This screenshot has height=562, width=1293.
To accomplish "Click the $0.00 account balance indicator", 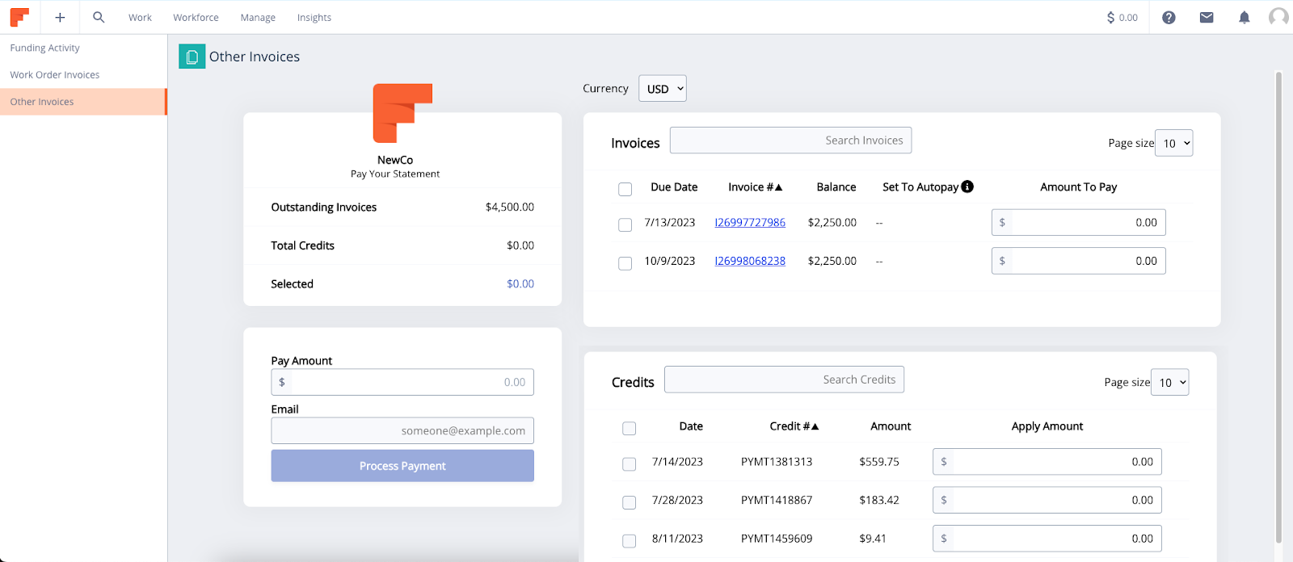I will [1122, 17].
